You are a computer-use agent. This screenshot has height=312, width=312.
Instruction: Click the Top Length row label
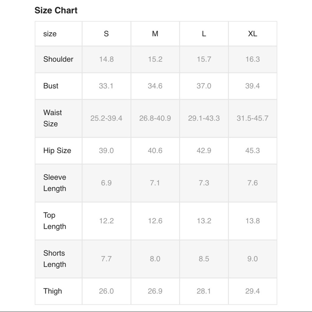pos(55,221)
